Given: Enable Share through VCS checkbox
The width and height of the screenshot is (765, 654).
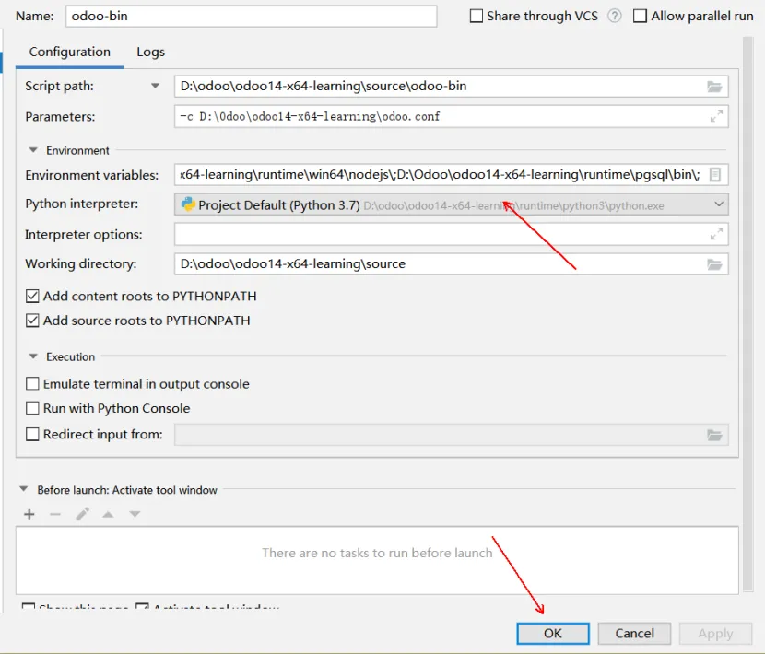Looking at the screenshot, I should click(477, 16).
